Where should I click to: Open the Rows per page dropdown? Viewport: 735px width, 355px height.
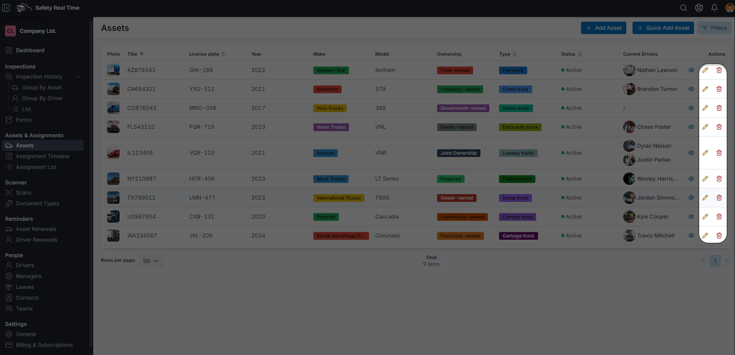(x=150, y=261)
